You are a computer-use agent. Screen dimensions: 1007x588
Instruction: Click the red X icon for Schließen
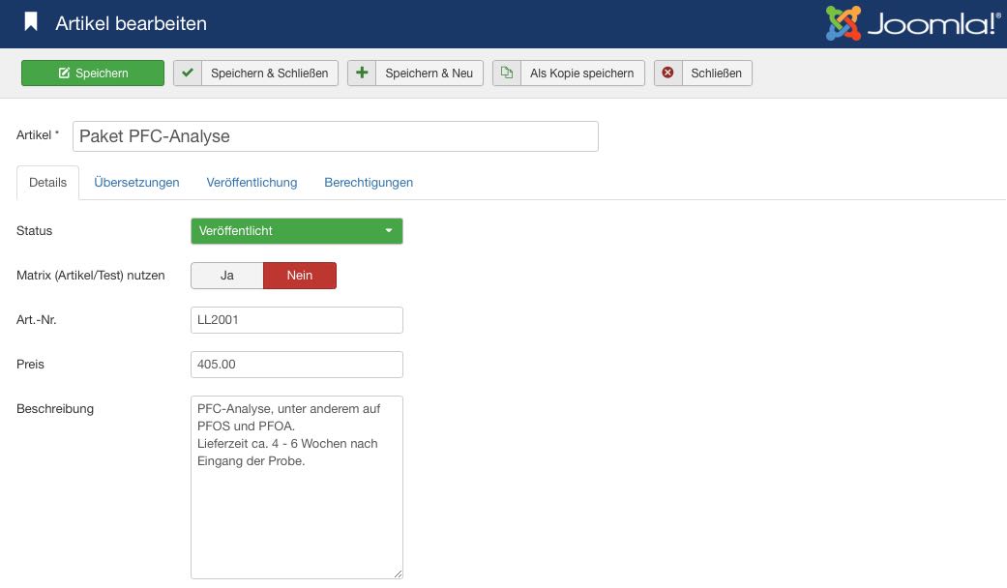click(x=668, y=73)
